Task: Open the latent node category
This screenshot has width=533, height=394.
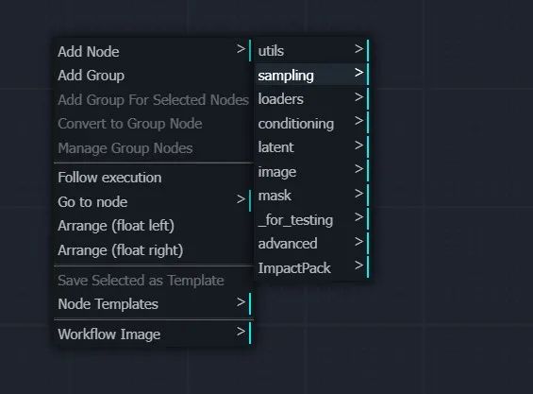Action: pyautogui.click(x=313, y=147)
